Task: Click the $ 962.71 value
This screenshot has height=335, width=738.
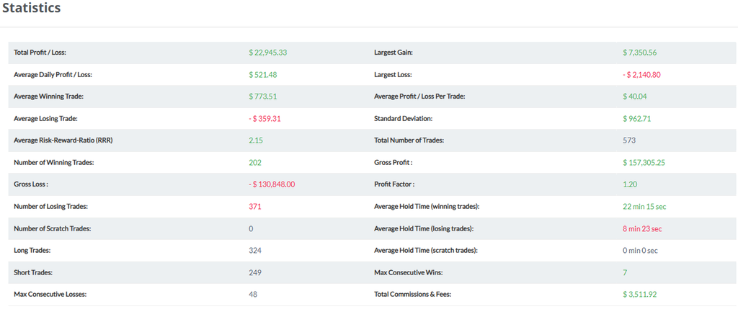Action: click(637, 119)
